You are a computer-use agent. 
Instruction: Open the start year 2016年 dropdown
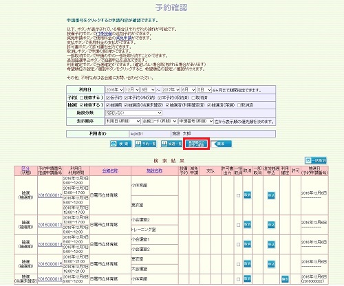[114, 89]
